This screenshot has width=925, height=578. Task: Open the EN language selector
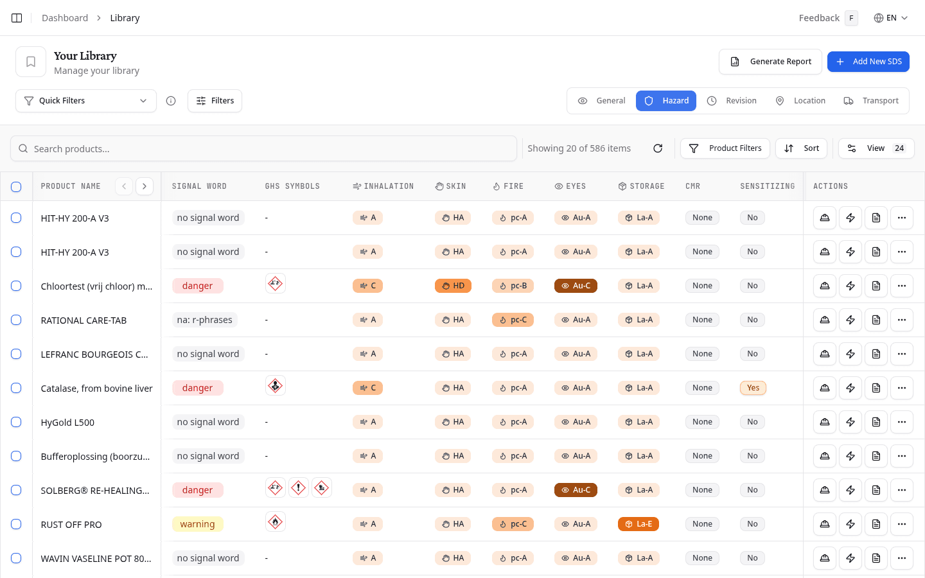(x=891, y=18)
